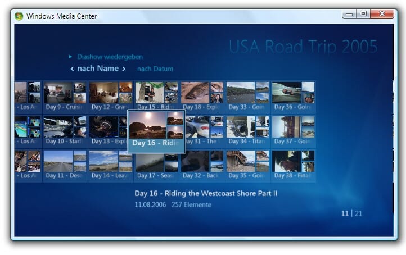Maximize the Windows Media Center window
406x255 pixels.
tap(363, 13)
